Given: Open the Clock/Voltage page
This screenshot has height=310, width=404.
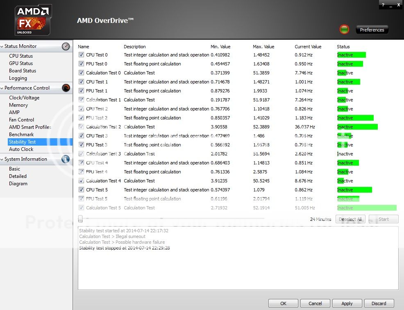Looking at the screenshot, I should (x=24, y=98).
